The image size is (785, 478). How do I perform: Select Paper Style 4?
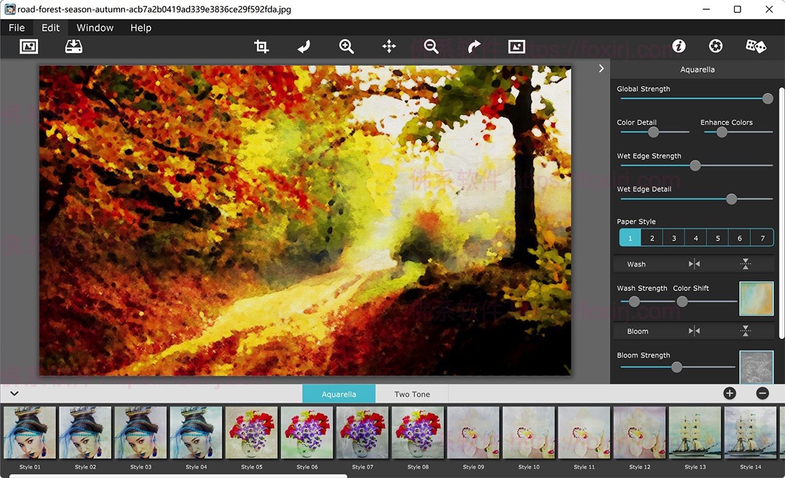point(695,237)
